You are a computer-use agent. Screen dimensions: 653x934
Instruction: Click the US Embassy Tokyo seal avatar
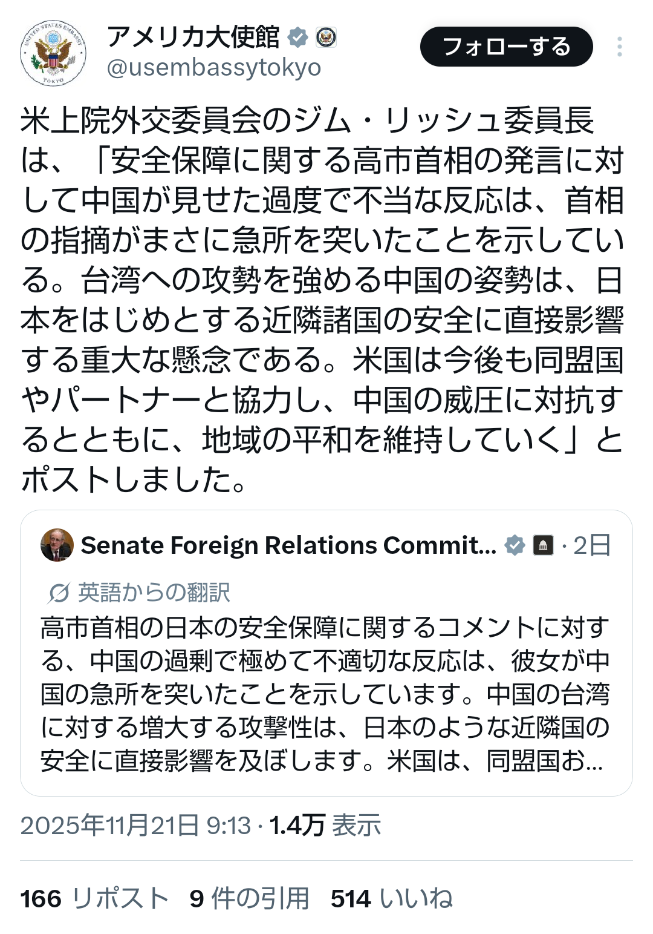(53, 53)
